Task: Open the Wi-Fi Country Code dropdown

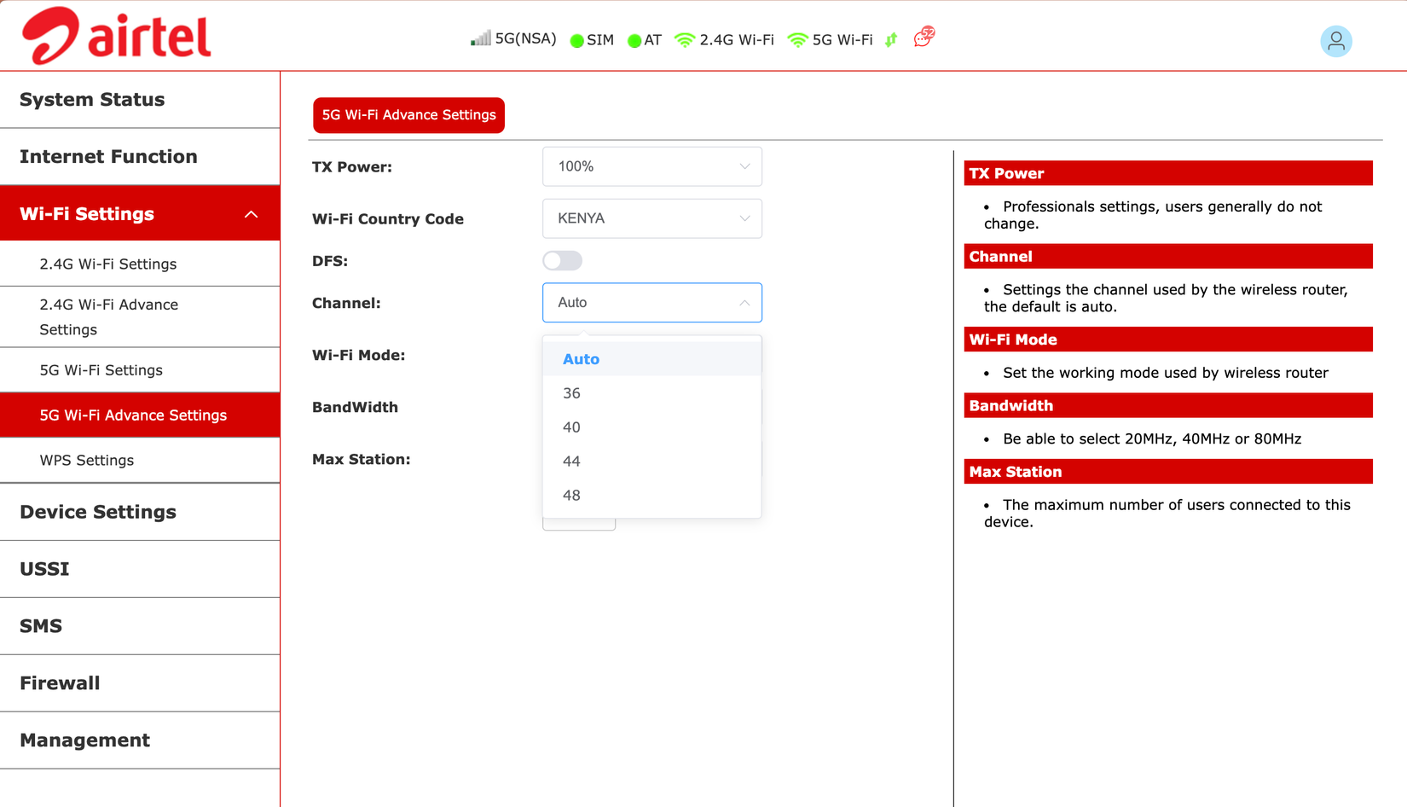Action: tap(651, 218)
